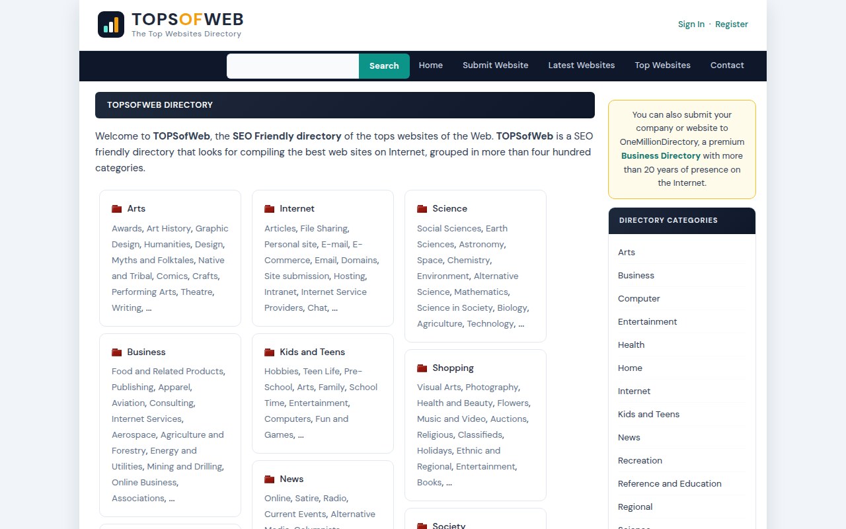Image resolution: width=846 pixels, height=529 pixels.
Task: Select Reference and Education in sidebar
Action: pos(670,484)
